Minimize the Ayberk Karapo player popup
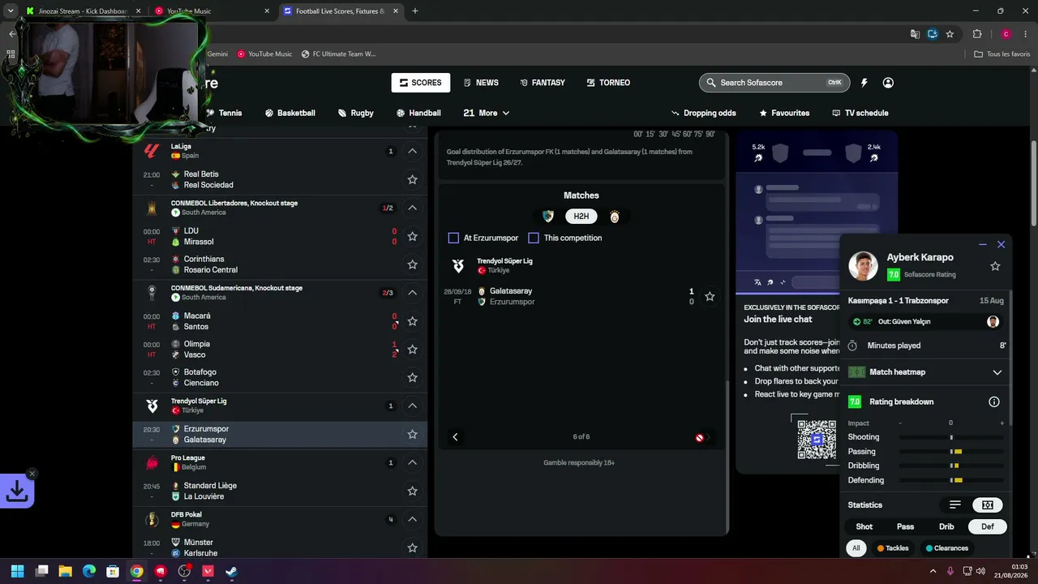Viewport: 1038px width, 584px height. [983, 244]
